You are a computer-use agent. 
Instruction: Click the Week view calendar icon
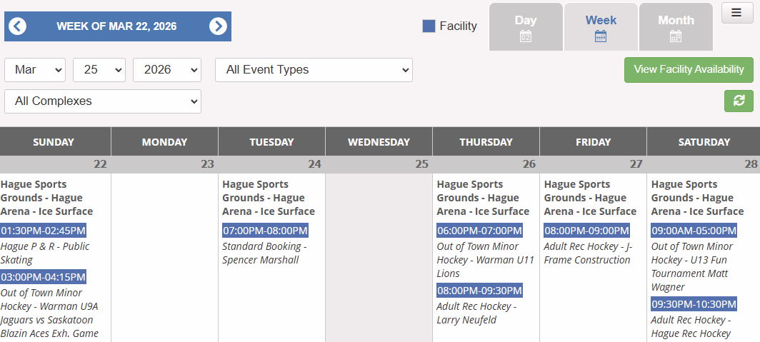coord(601,36)
